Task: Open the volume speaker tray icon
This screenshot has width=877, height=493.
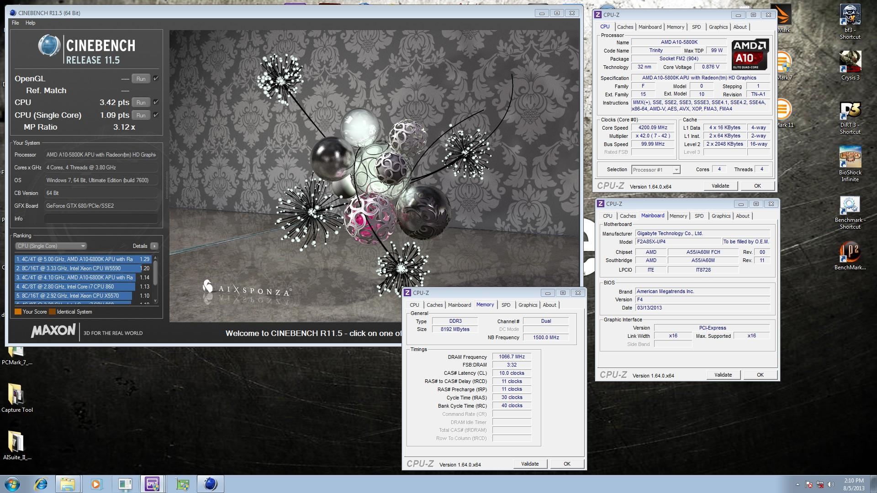Action: click(x=831, y=485)
